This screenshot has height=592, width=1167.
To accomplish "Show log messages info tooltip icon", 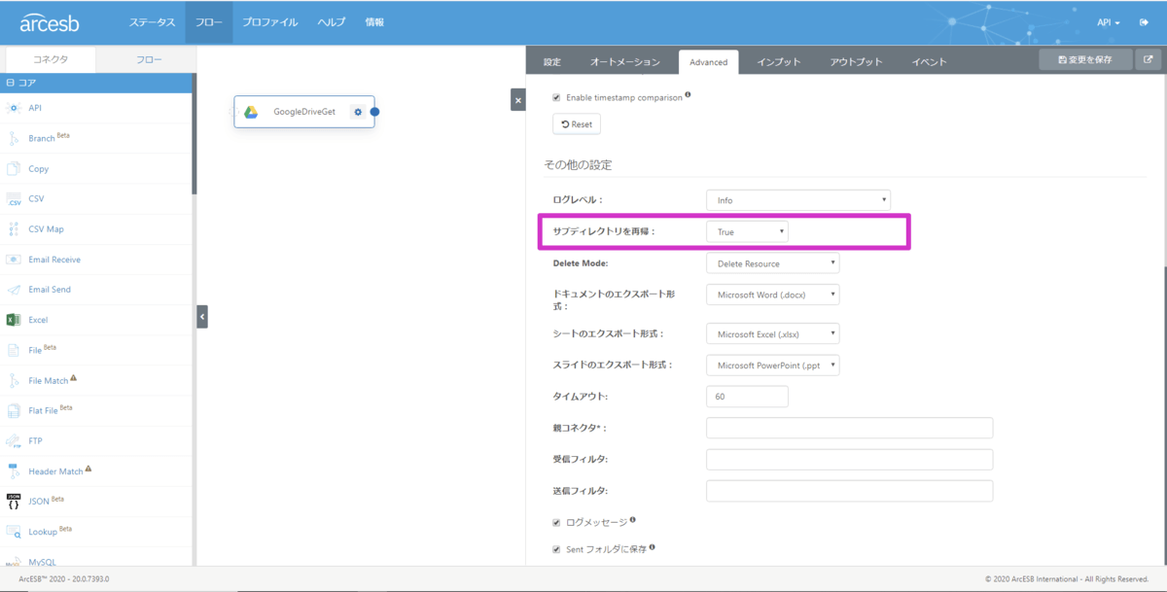I will tap(633, 520).
